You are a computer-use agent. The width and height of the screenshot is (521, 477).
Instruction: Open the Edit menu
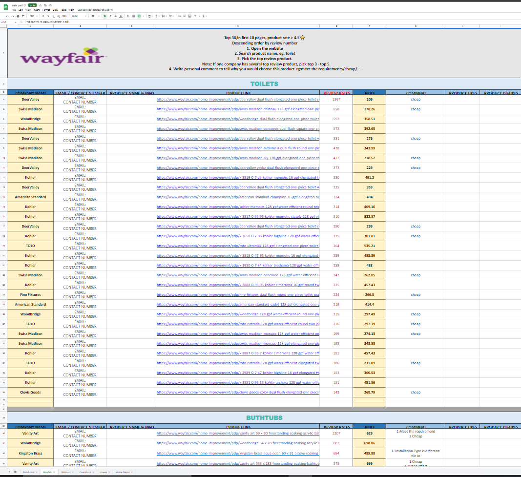[21, 10]
